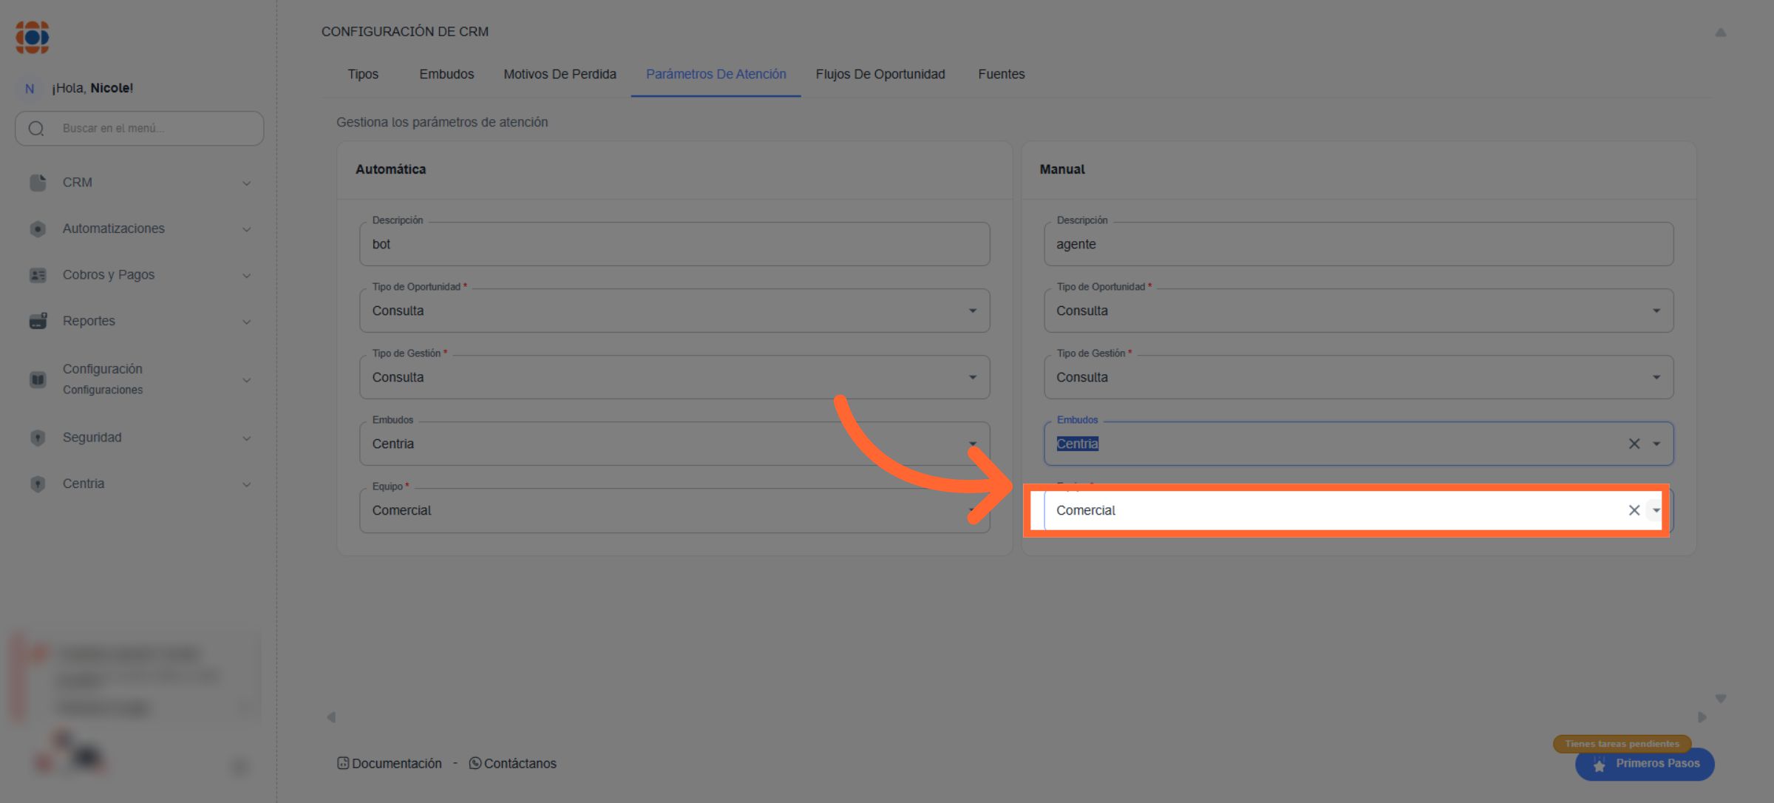Click the Centria sidebar icon
The height and width of the screenshot is (803, 1774).
(38, 484)
